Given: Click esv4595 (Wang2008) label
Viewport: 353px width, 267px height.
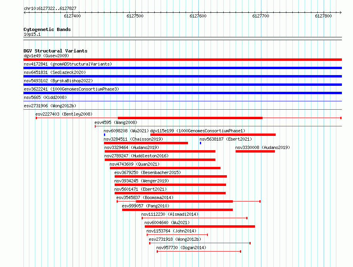Looking at the screenshot, I should [116, 122].
